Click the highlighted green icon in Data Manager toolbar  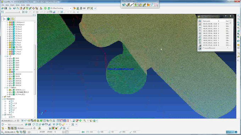point(136,5)
